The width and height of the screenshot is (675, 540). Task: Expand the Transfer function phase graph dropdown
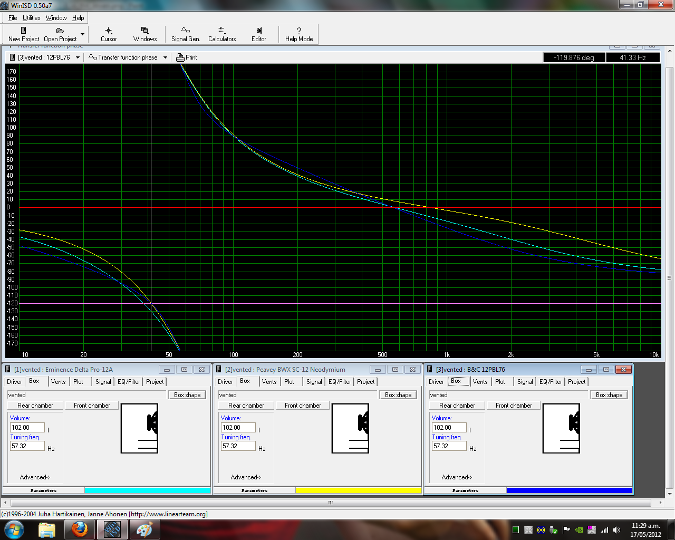click(x=165, y=57)
